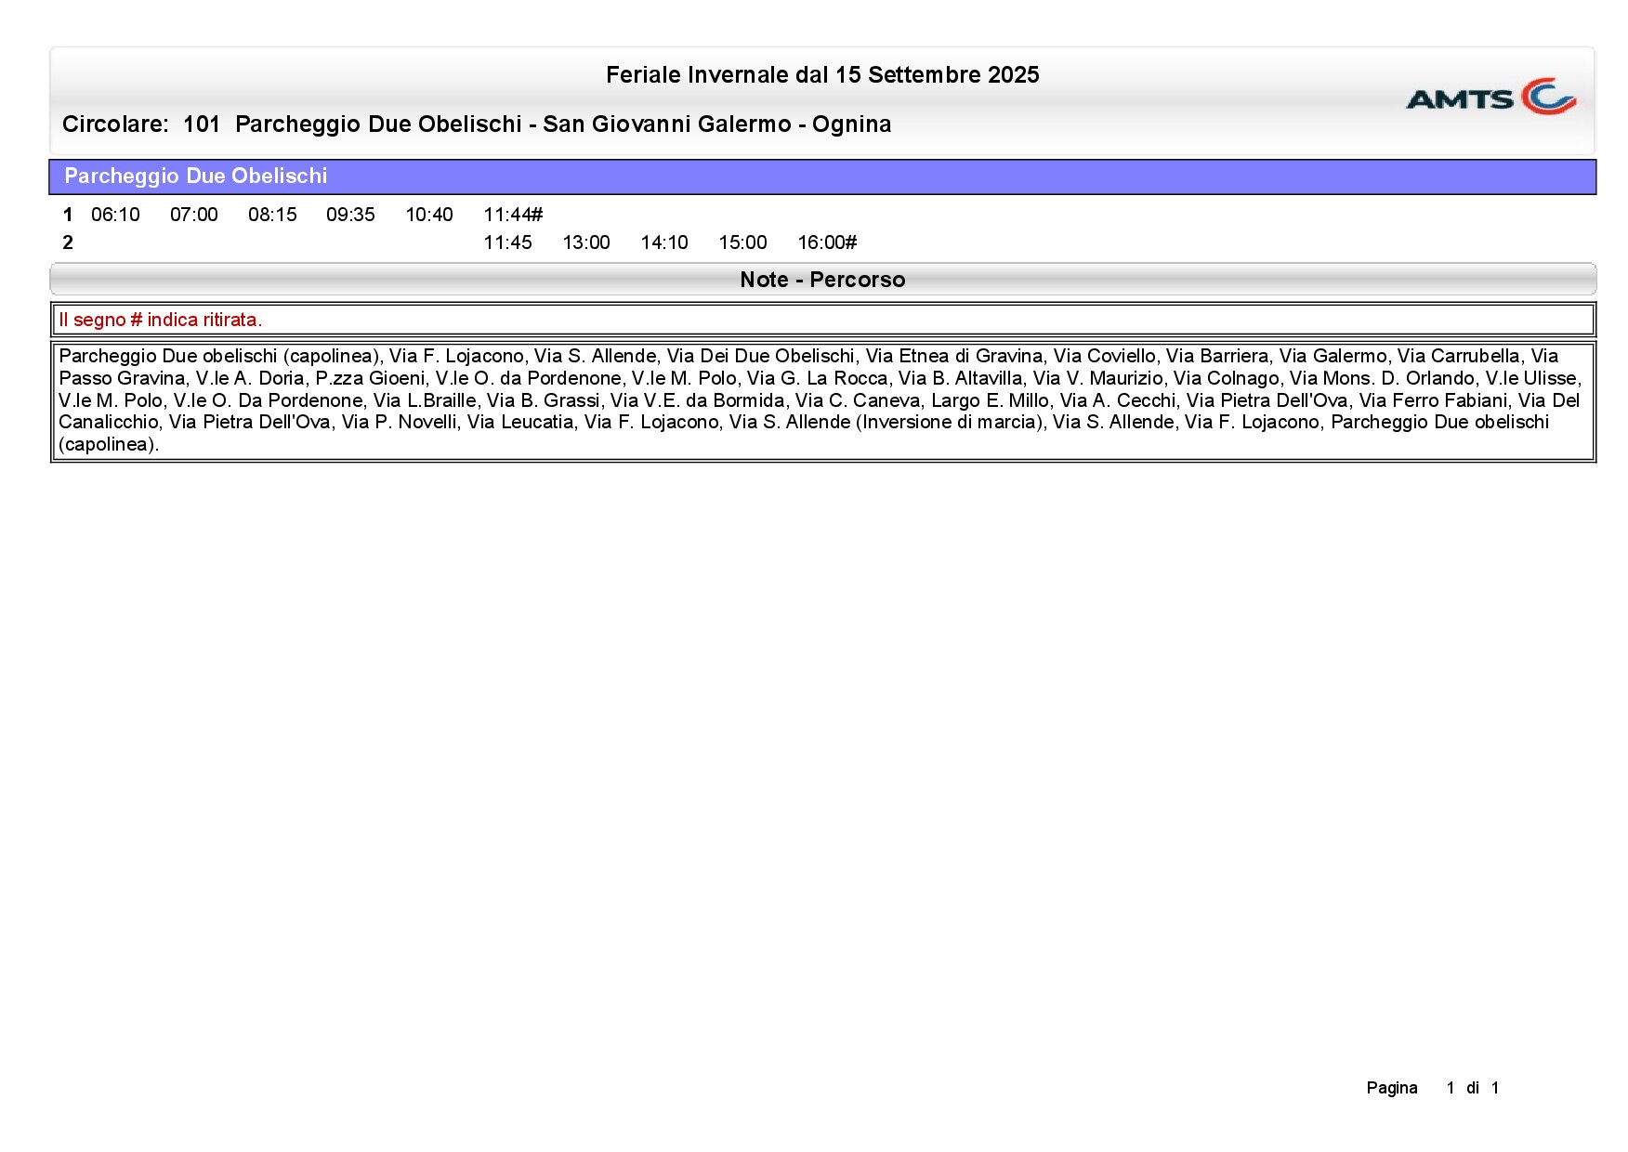
Task: Click the AMTS logo
Action: click(x=1490, y=97)
